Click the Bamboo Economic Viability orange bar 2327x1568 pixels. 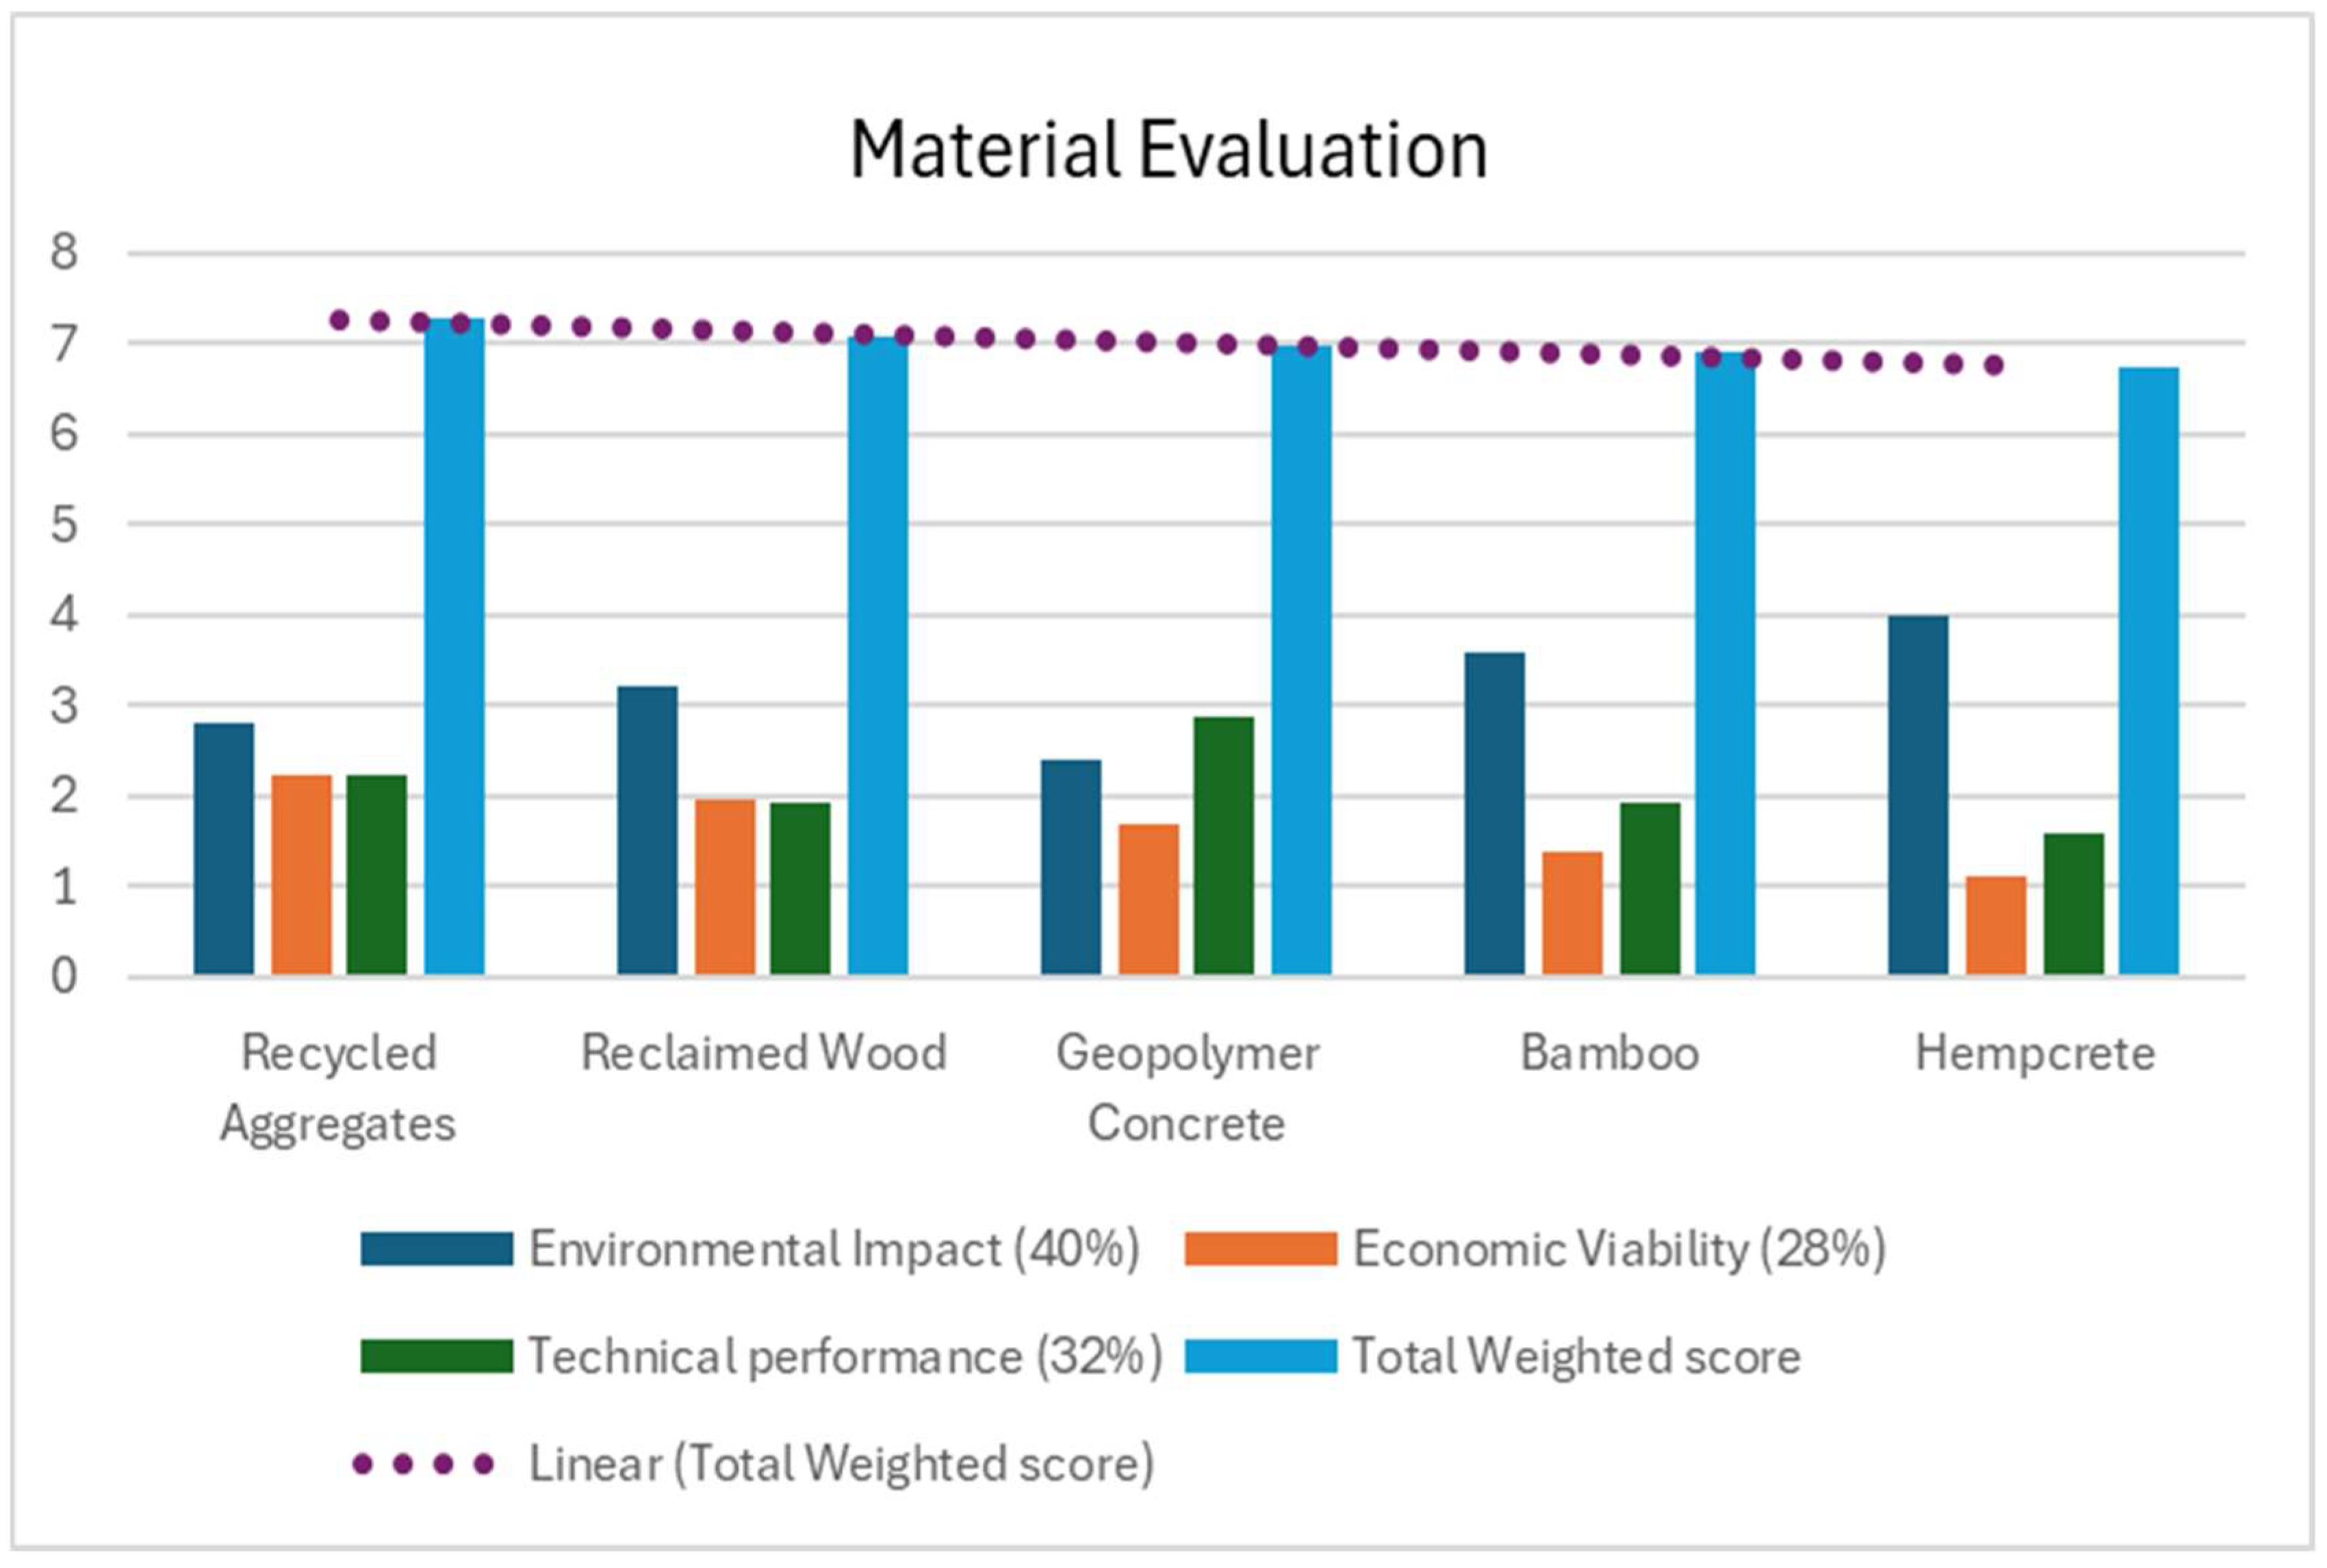(1572, 912)
